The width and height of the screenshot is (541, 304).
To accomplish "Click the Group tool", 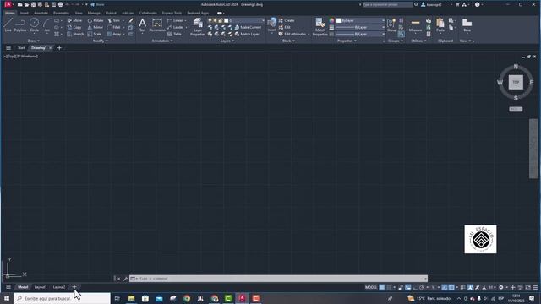I will pyautogui.click(x=391, y=25).
